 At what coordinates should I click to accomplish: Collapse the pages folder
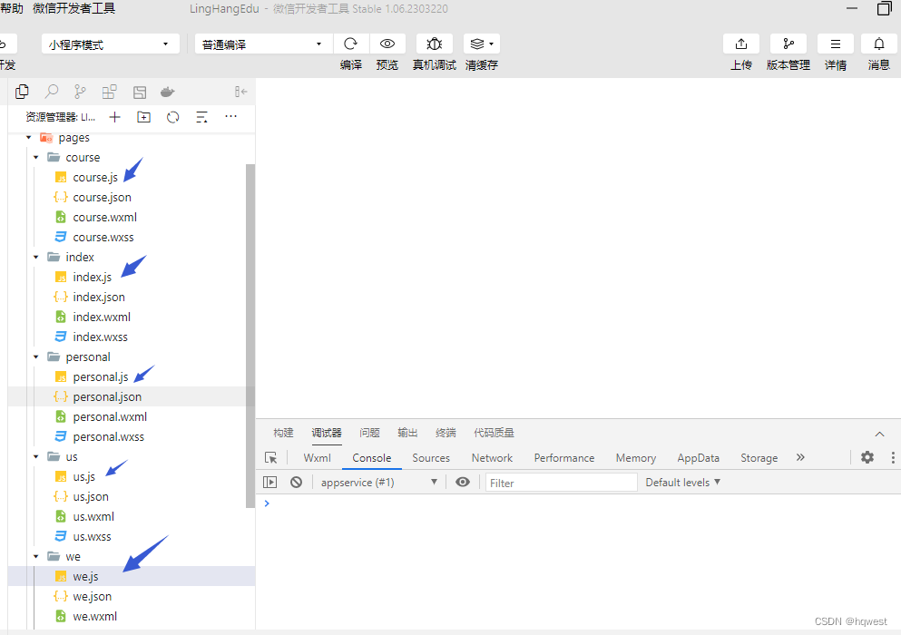29,137
